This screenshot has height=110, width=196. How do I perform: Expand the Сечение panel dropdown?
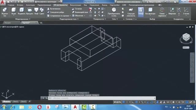pyautogui.click(x=130, y=19)
